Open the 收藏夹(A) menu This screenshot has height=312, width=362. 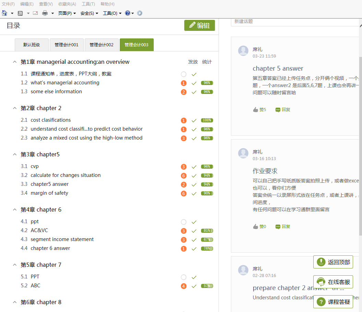(67, 4)
